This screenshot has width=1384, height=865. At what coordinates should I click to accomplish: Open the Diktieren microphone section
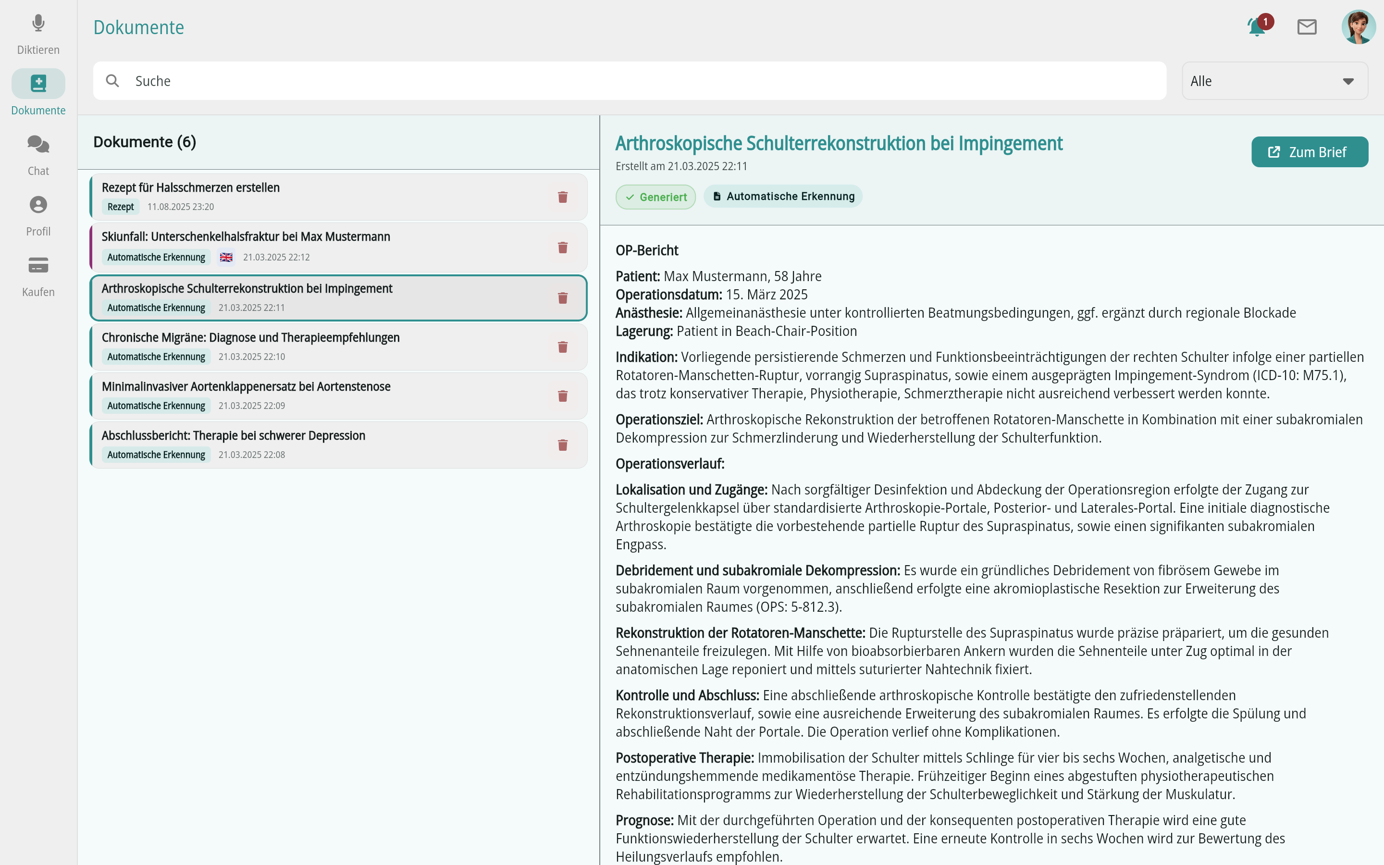pyautogui.click(x=38, y=34)
